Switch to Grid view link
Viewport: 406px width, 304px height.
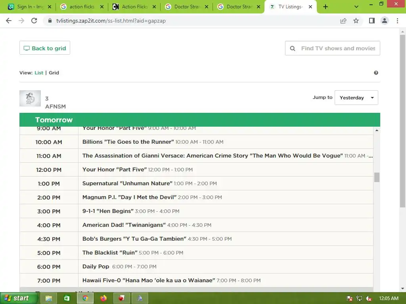tap(54, 73)
